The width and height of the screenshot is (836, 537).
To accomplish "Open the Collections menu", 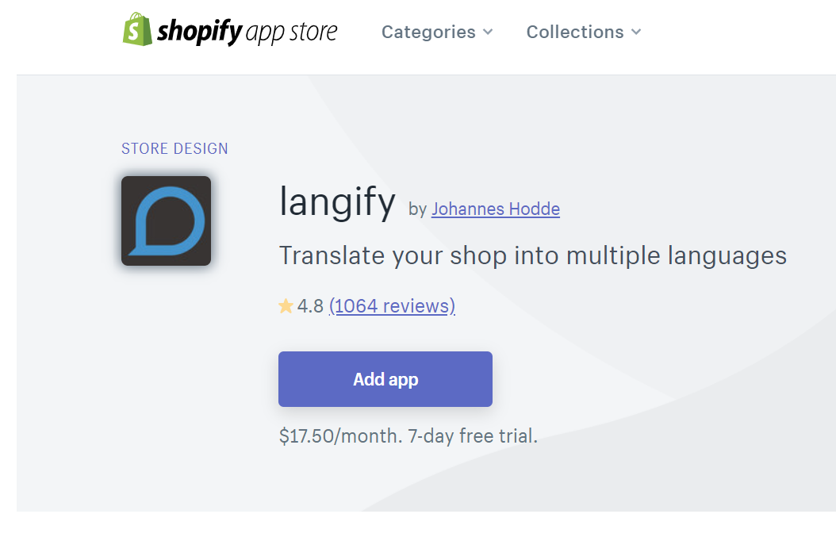I will click(x=584, y=32).
